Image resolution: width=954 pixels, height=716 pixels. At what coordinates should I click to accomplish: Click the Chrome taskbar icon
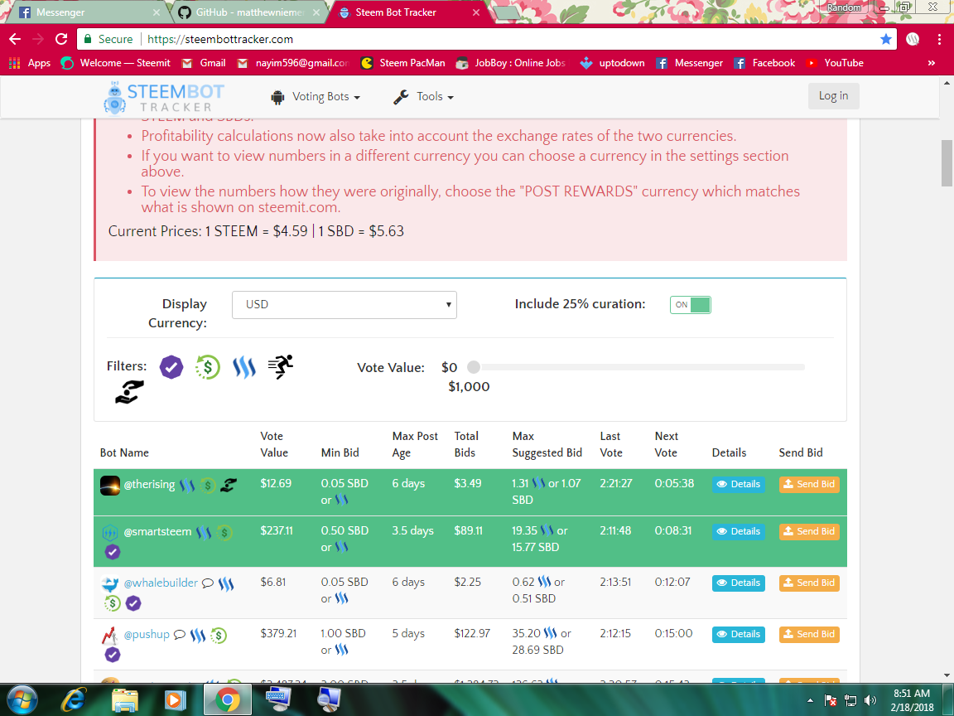point(227,700)
